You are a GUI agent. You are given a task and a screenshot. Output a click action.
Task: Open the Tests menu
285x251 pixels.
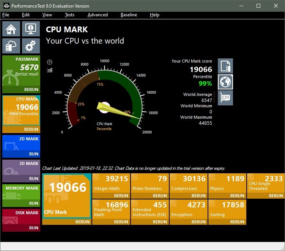69,15
